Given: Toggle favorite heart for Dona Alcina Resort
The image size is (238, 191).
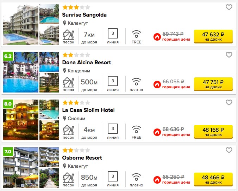Looking at the screenshot, I should click(229, 55).
